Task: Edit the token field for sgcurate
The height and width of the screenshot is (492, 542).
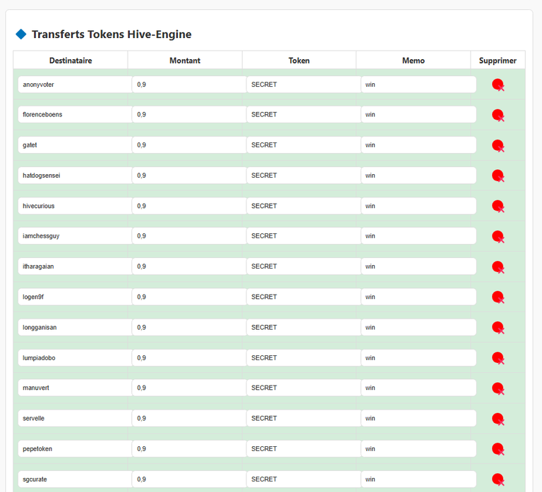Action: coord(304,479)
